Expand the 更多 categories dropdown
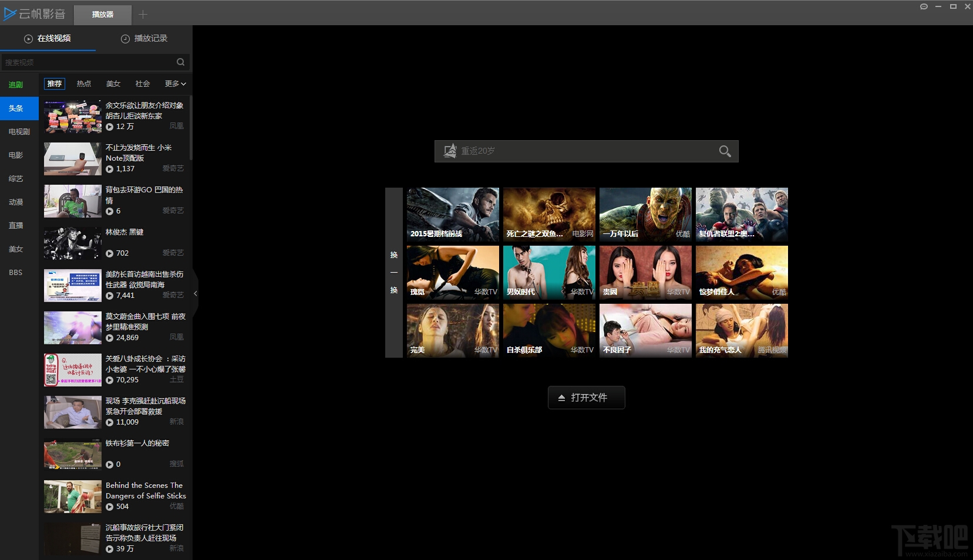The width and height of the screenshot is (973, 560). pyautogui.click(x=175, y=84)
